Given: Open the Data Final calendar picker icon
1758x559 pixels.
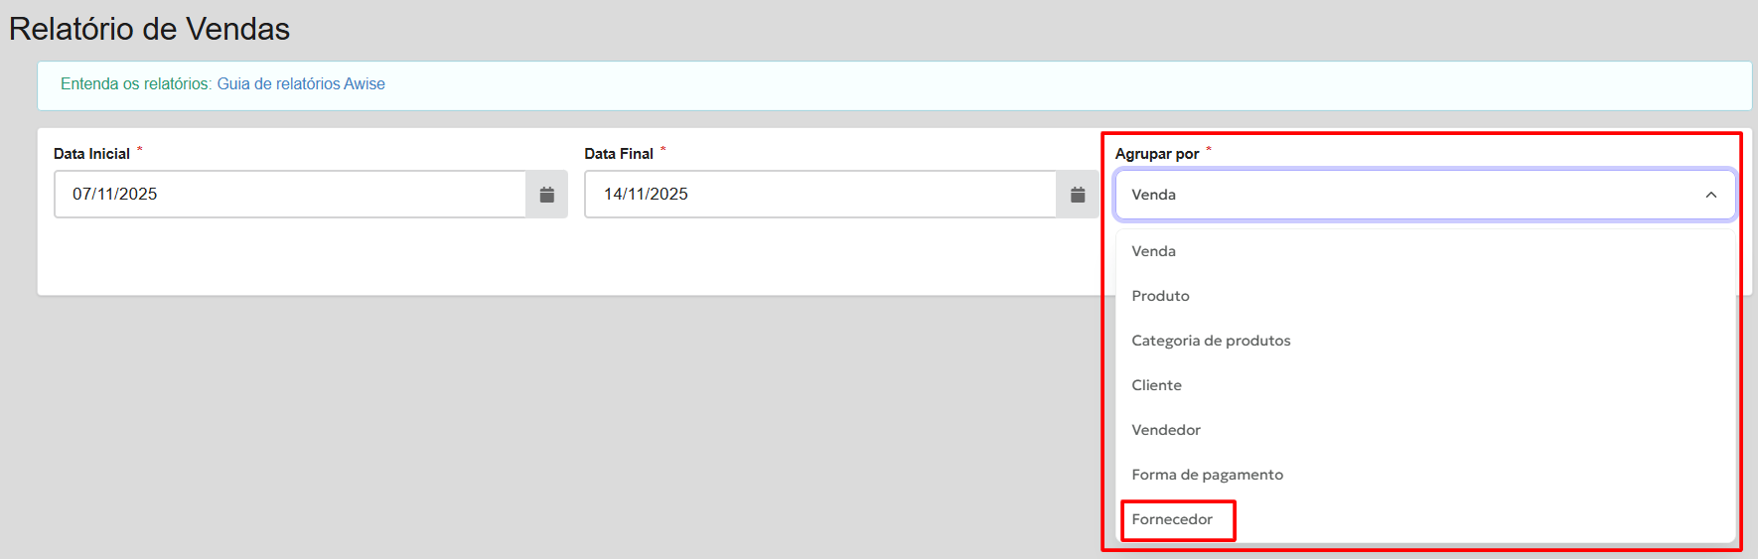Looking at the screenshot, I should (1078, 195).
